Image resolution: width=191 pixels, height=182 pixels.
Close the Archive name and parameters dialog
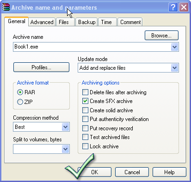point(184,7)
